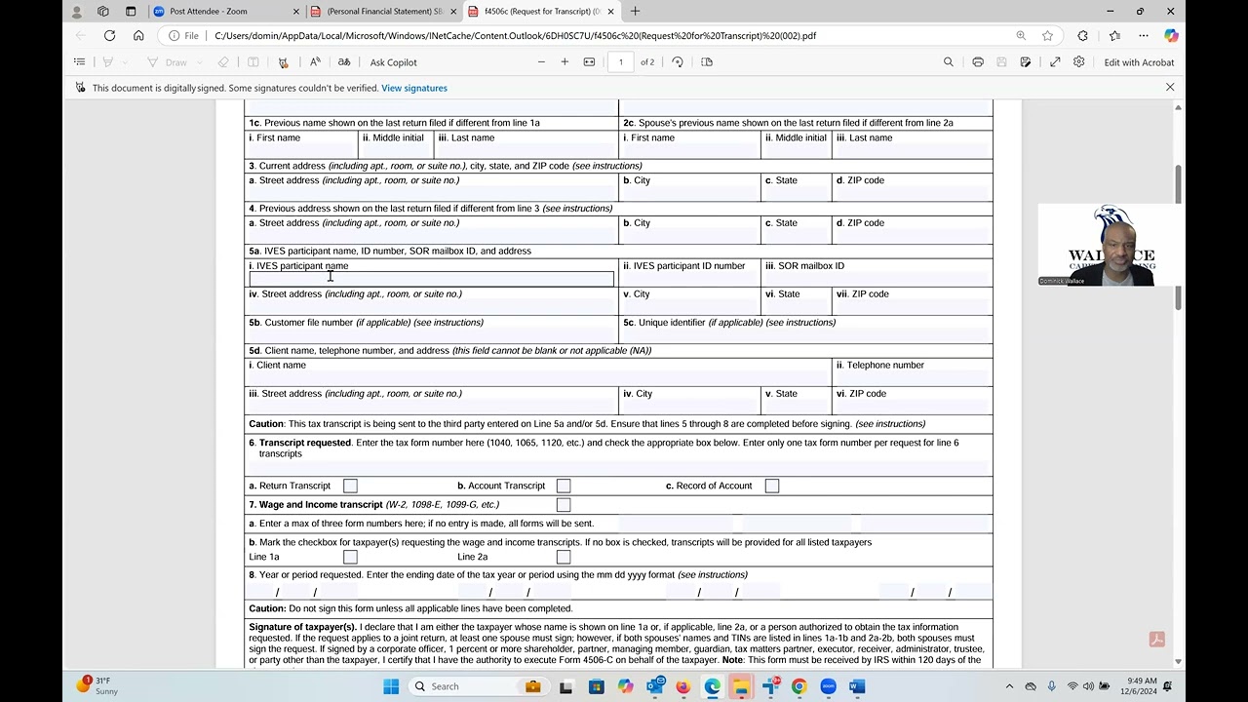Viewport: 1248px width, 702px height.
Task: Check the Return Transcript box
Action: coord(350,486)
